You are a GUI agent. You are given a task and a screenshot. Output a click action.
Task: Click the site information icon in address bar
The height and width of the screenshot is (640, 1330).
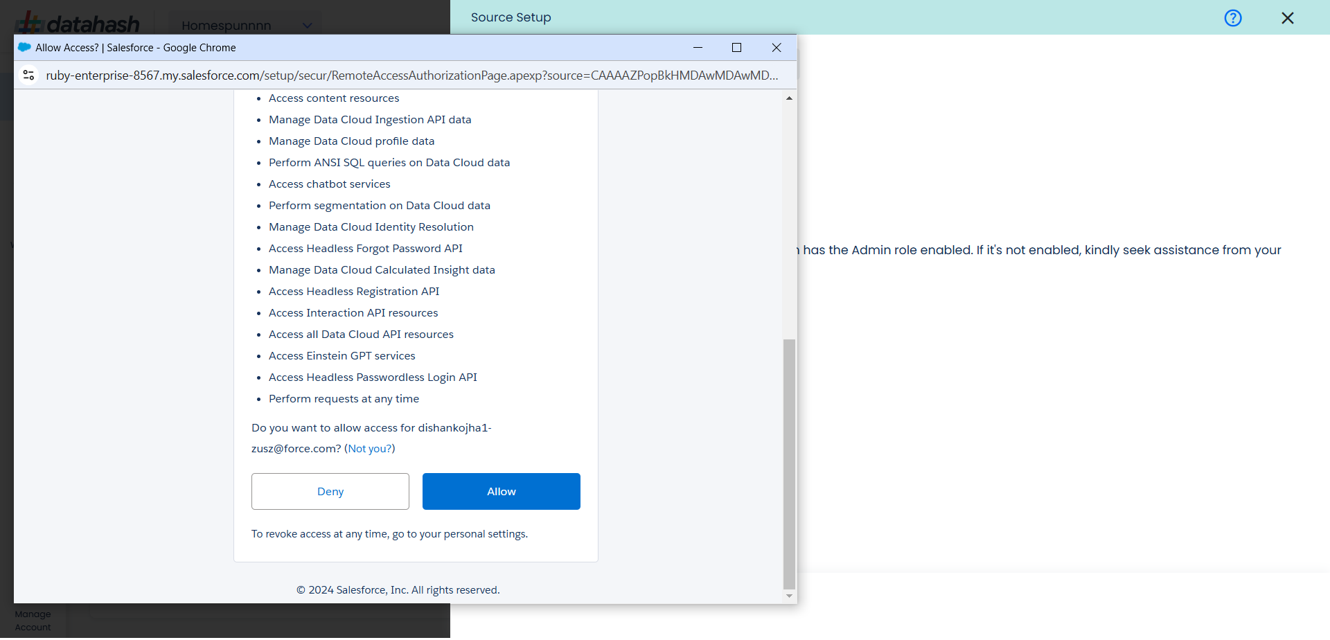point(29,75)
